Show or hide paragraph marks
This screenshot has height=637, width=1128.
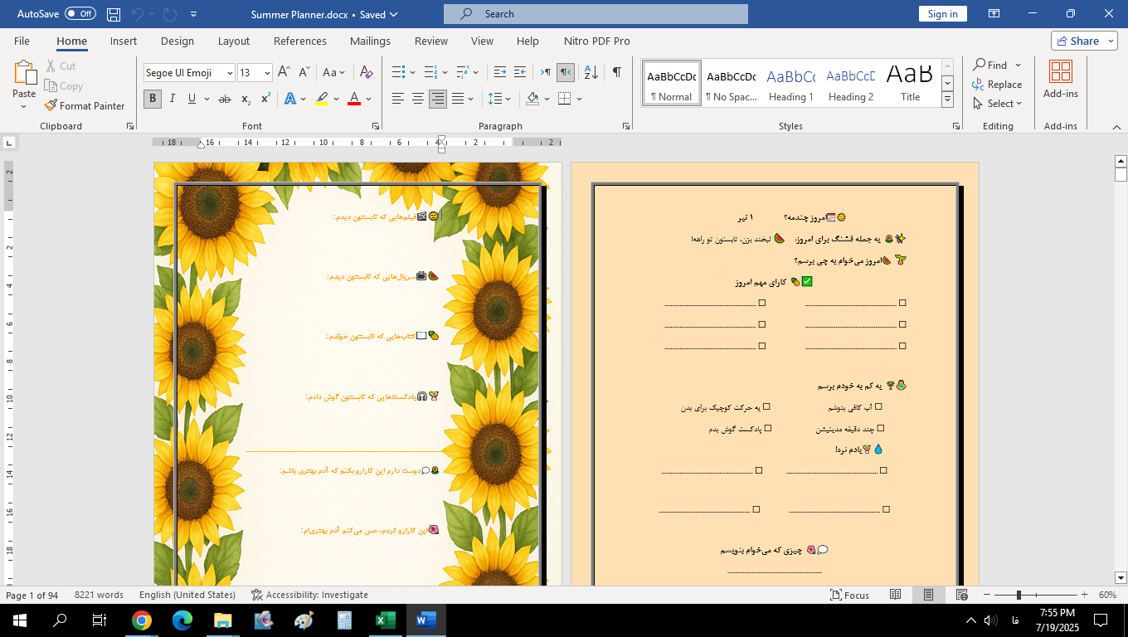coord(616,72)
